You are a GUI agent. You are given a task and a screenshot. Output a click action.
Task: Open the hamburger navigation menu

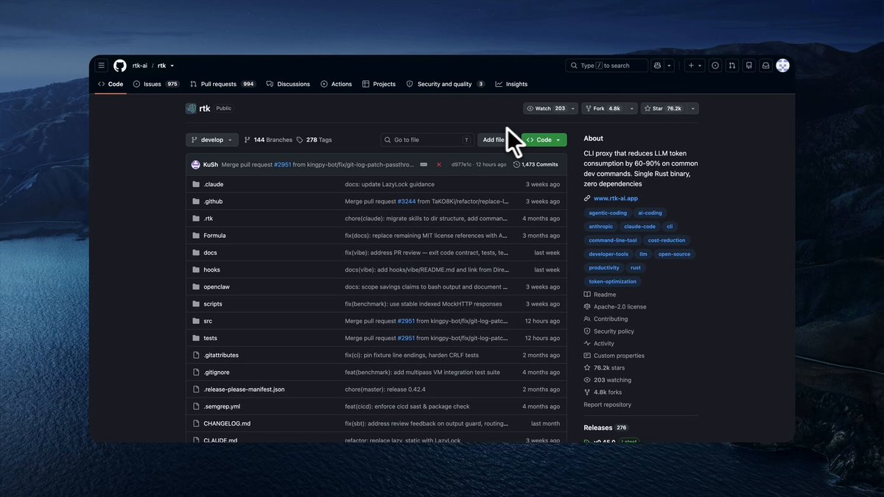click(102, 66)
